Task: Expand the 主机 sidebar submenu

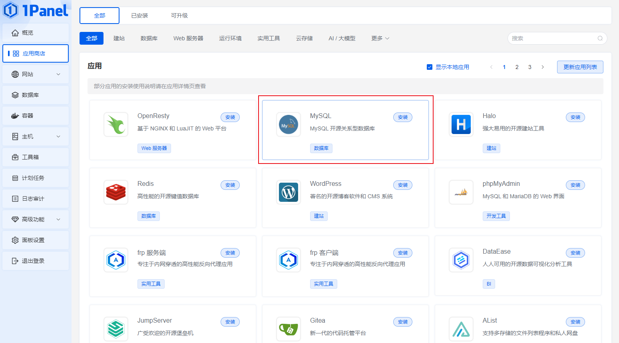Action: pos(36,136)
